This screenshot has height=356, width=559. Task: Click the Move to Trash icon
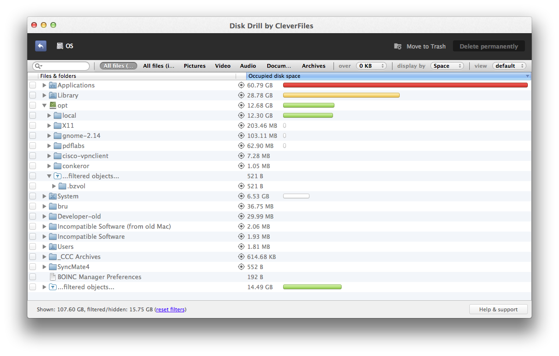[x=398, y=46]
